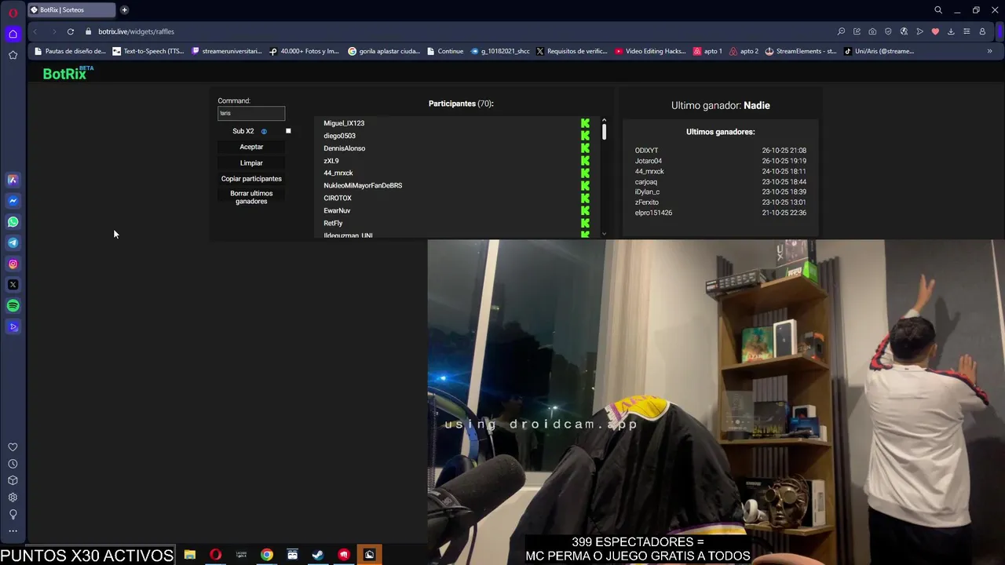Click the Kick icon beside Miguel_IX123

pyautogui.click(x=585, y=123)
